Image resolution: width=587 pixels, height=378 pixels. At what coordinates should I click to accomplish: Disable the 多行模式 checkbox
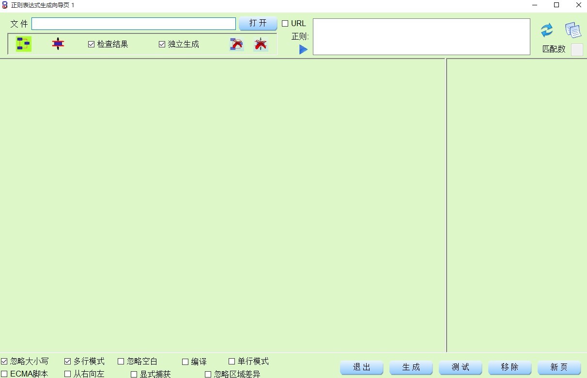[x=67, y=361]
